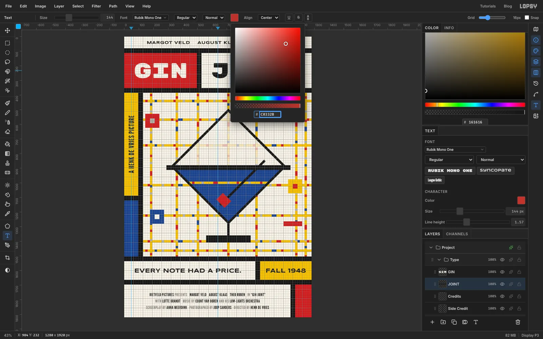543x339 pixels.
Task: Add a new layer with plus icon
Action: 432,322
